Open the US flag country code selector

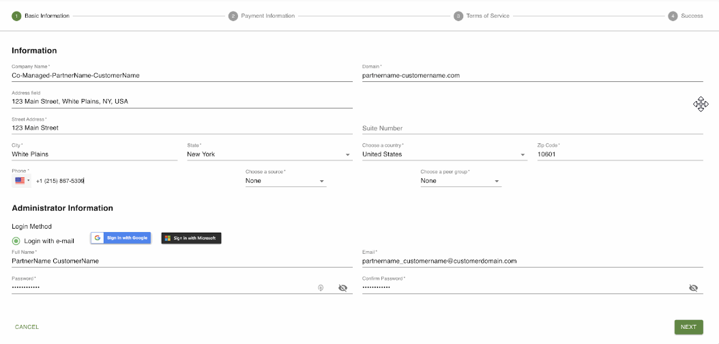click(21, 181)
